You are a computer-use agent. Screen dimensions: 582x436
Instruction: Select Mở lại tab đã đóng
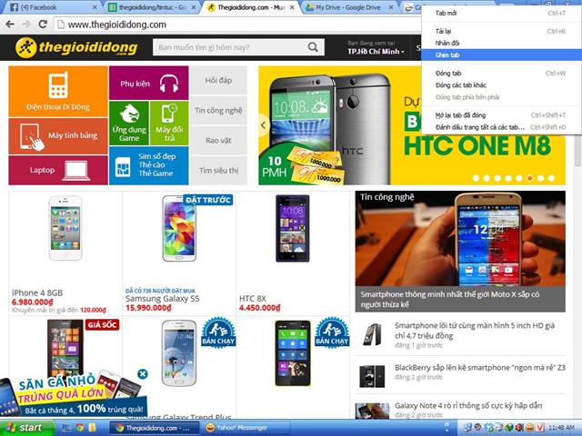point(501,115)
